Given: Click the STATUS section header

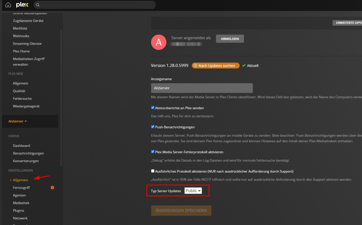Looking at the screenshot, I should [14, 136].
